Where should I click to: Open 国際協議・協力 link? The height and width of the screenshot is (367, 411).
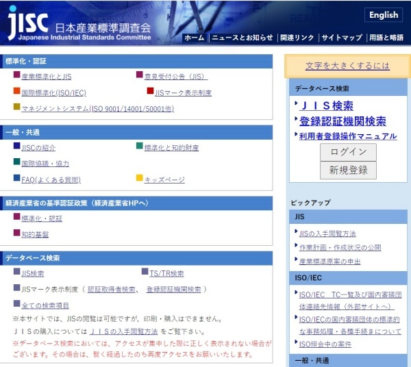[x=45, y=164]
